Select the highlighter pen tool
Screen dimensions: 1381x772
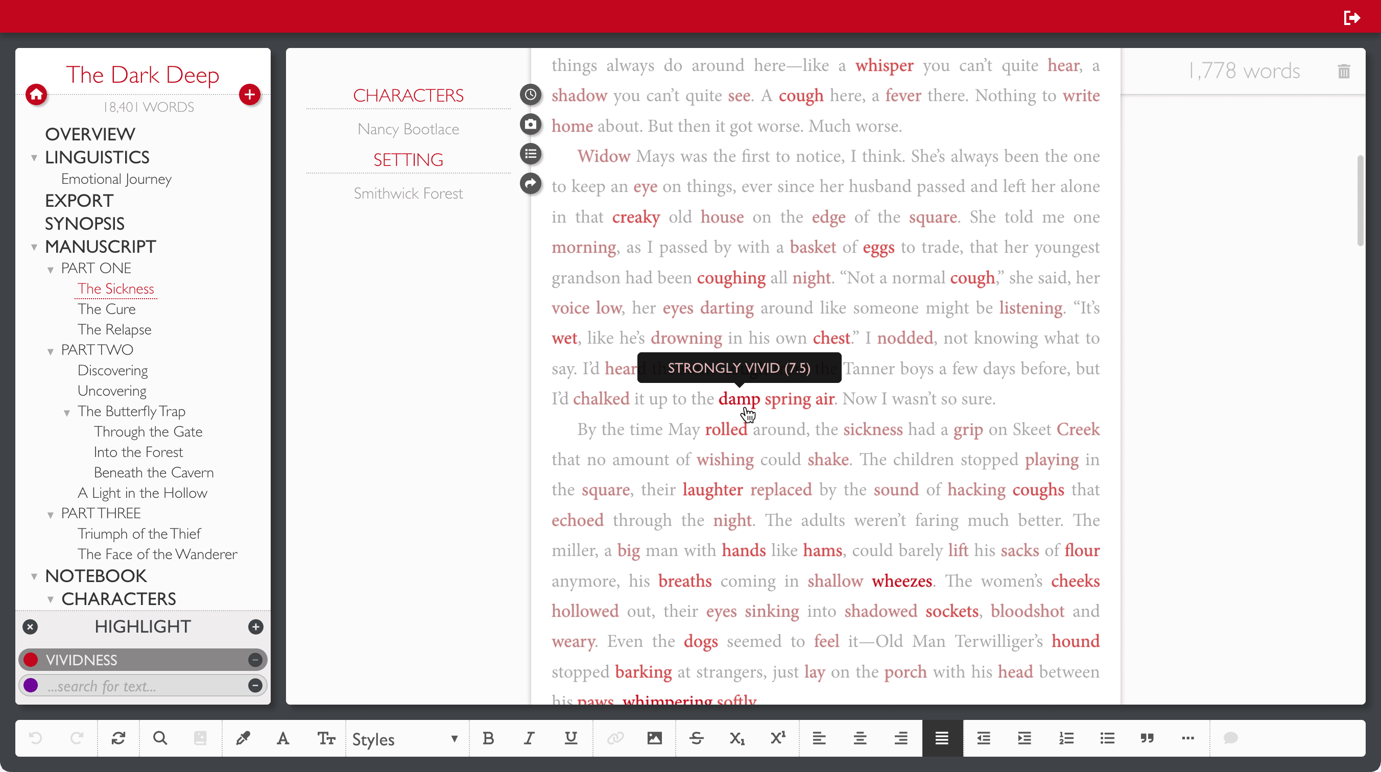click(x=242, y=738)
